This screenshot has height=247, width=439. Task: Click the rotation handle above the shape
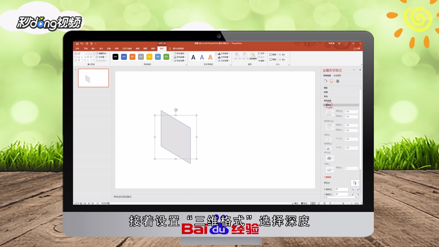click(x=176, y=110)
